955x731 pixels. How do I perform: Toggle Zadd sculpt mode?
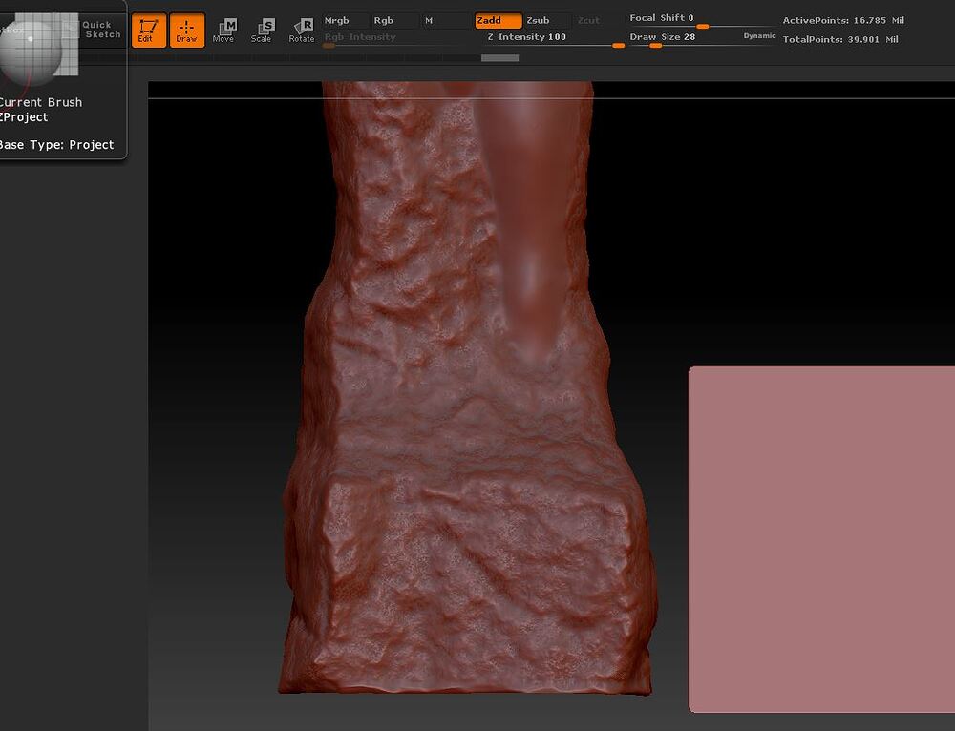point(499,21)
